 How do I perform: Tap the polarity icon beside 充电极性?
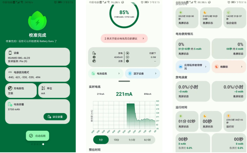tap(10, 88)
